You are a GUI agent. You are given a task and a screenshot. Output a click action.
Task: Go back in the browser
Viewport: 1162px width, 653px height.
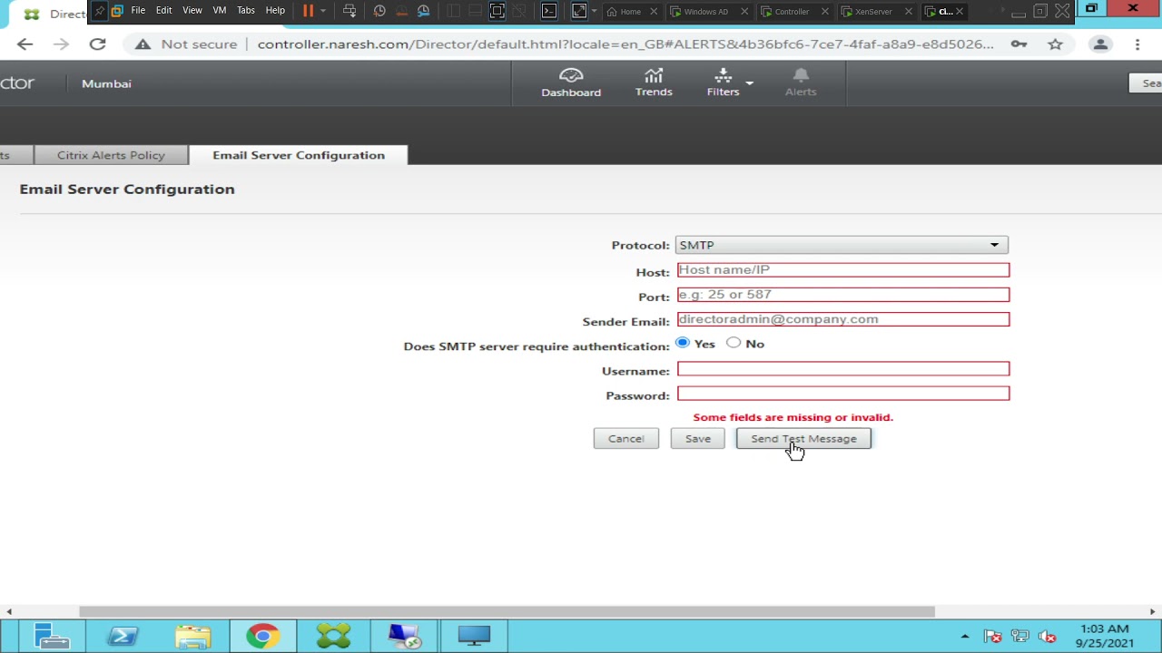click(x=25, y=44)
